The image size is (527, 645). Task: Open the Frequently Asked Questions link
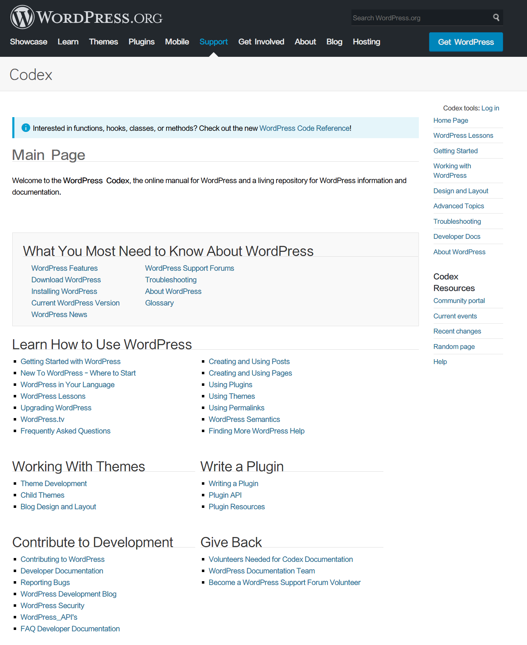(66, 431)
